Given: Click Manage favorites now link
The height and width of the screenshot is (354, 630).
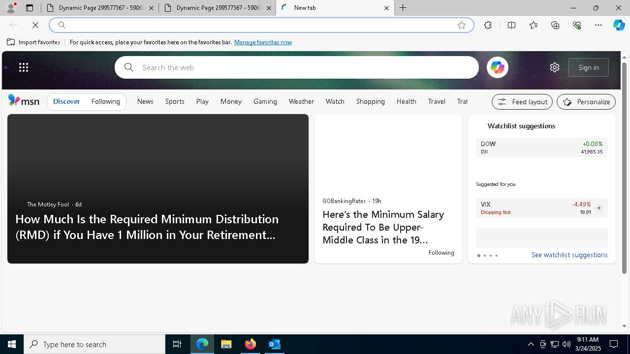Looking at the screenshot, I should point(263,42).
